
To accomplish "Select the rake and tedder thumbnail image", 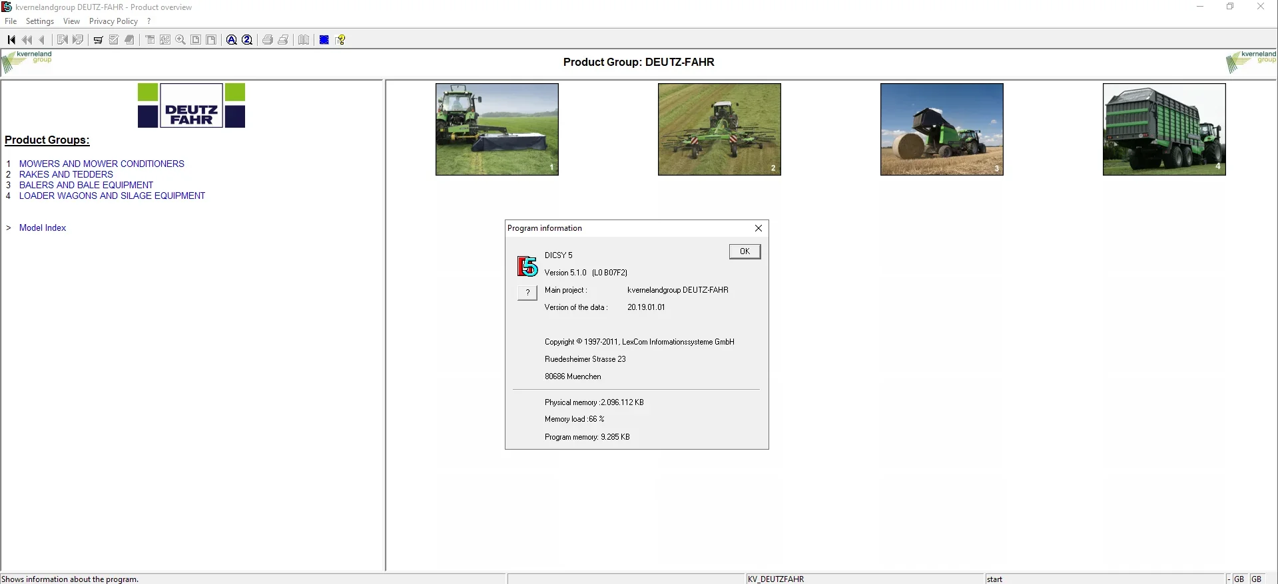I will point(719,129).
